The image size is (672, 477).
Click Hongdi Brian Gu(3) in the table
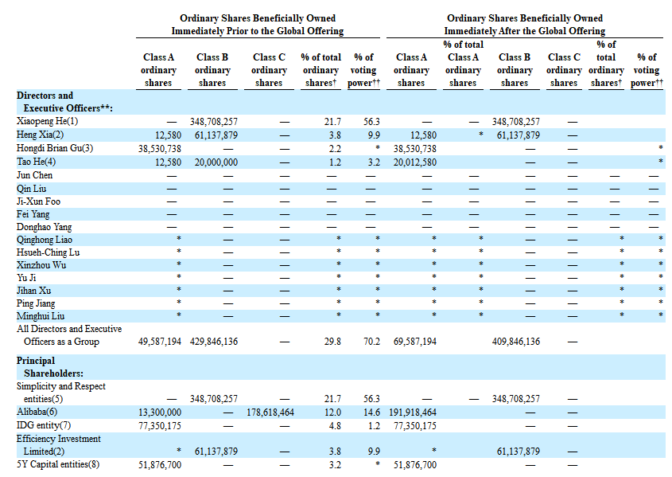pyautogui.click(x=55, y=148)
